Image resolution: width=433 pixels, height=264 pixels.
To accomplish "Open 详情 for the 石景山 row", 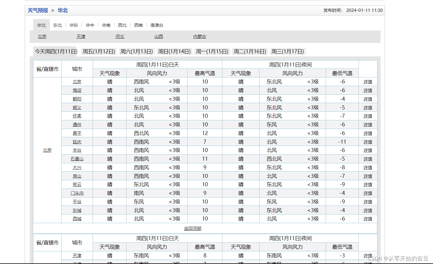I will click(x=368, y=159).
